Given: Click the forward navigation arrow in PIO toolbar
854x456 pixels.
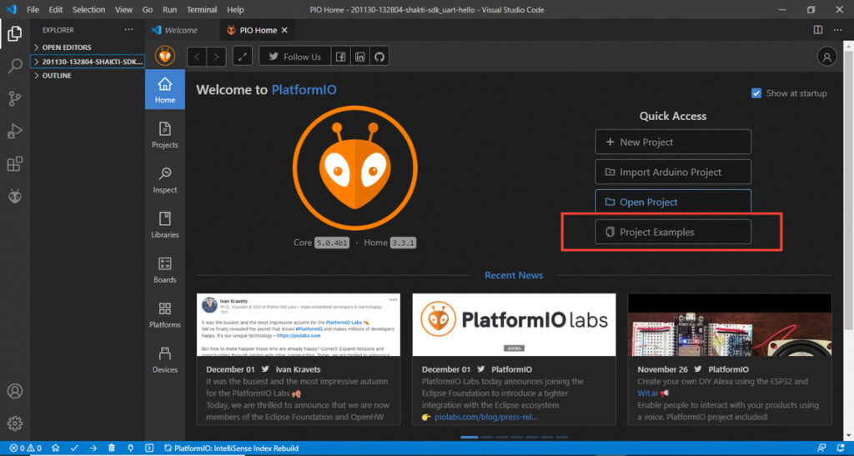Looking at the screenshot, I should point(216,57).
